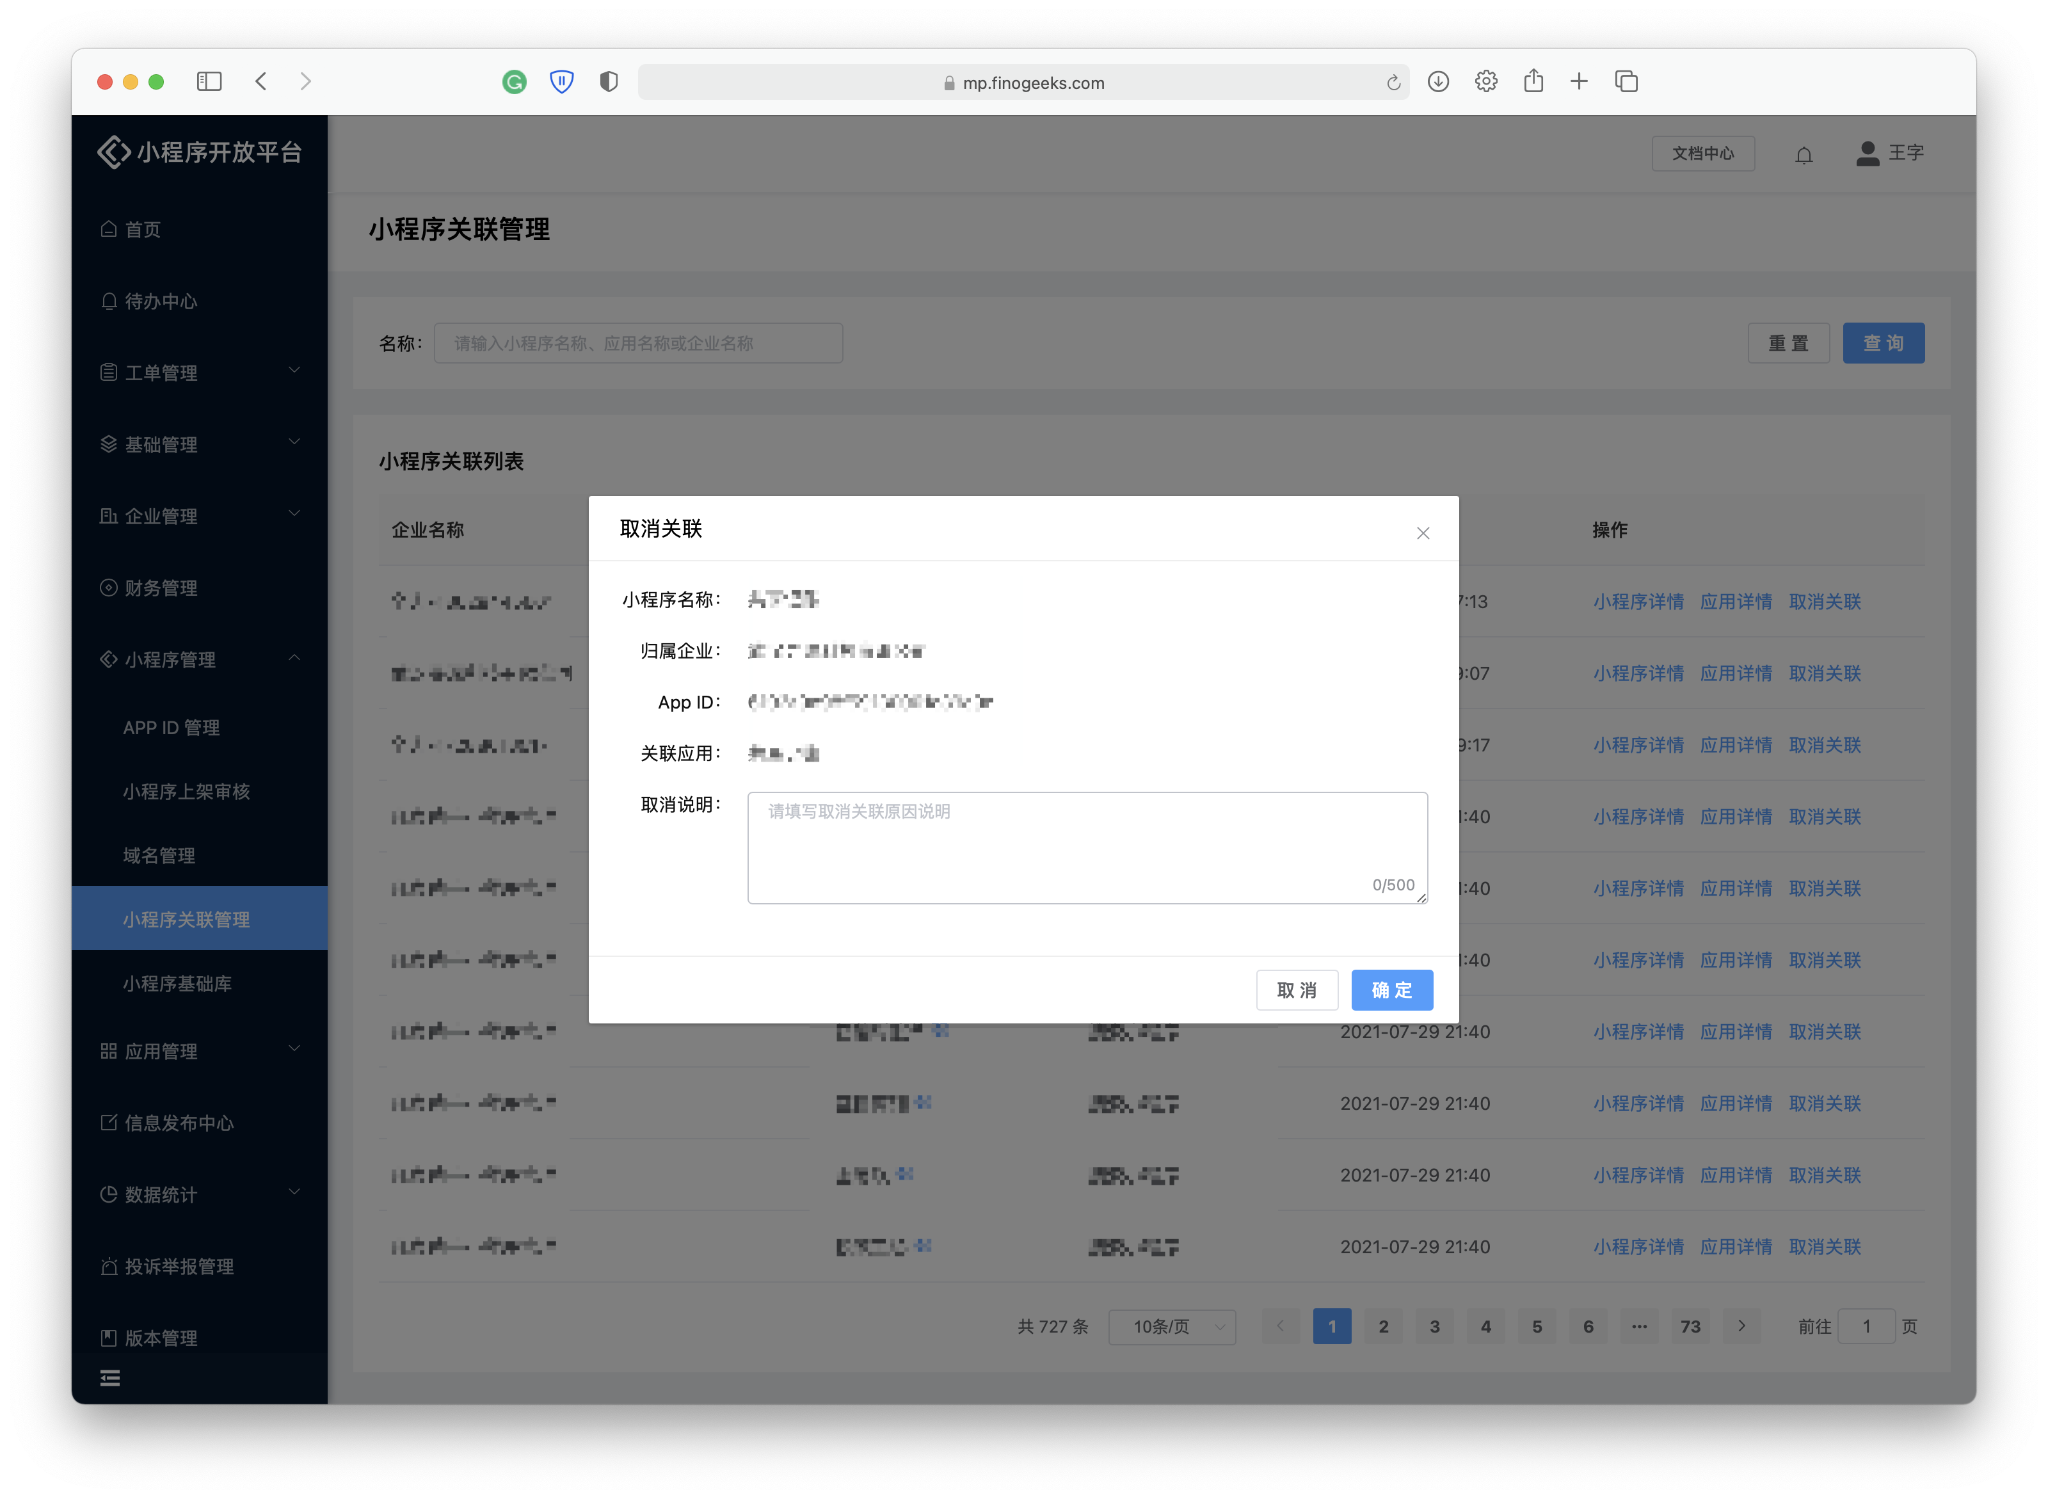
Task: Collapse the sidebar with the bottom fold icon
Action: (110, 1378)
